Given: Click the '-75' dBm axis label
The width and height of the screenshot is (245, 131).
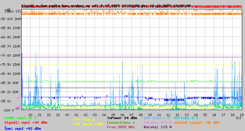Looking at the screenshot, I should 3,65.
